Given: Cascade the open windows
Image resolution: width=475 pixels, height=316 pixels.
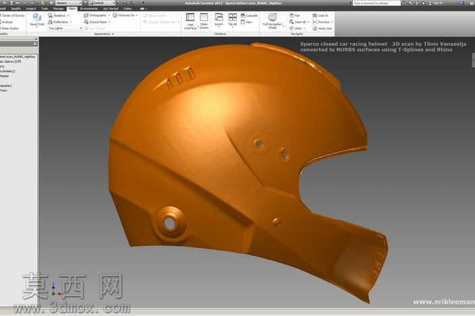Looking at the screenshot, I should click(x=250, y=15).
